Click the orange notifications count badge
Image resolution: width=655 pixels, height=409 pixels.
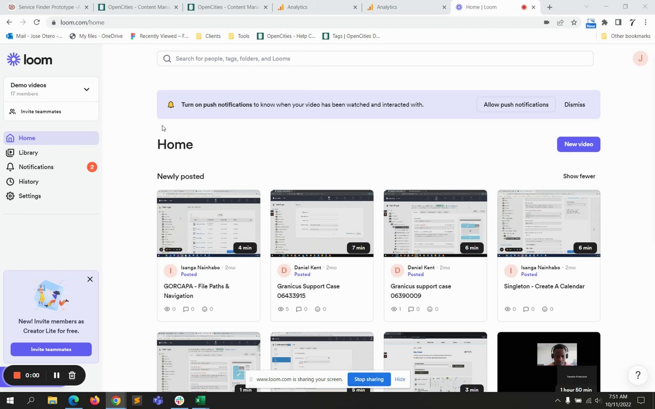coord(92,167)
